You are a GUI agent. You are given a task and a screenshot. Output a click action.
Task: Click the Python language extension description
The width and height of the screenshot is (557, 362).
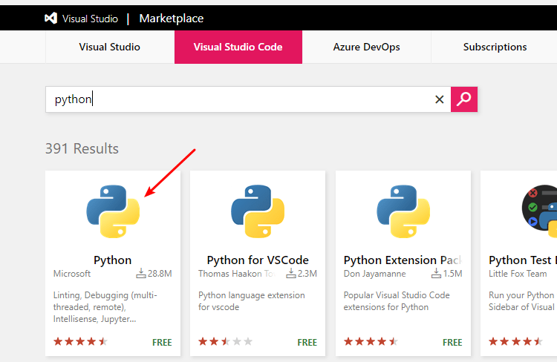252,301
